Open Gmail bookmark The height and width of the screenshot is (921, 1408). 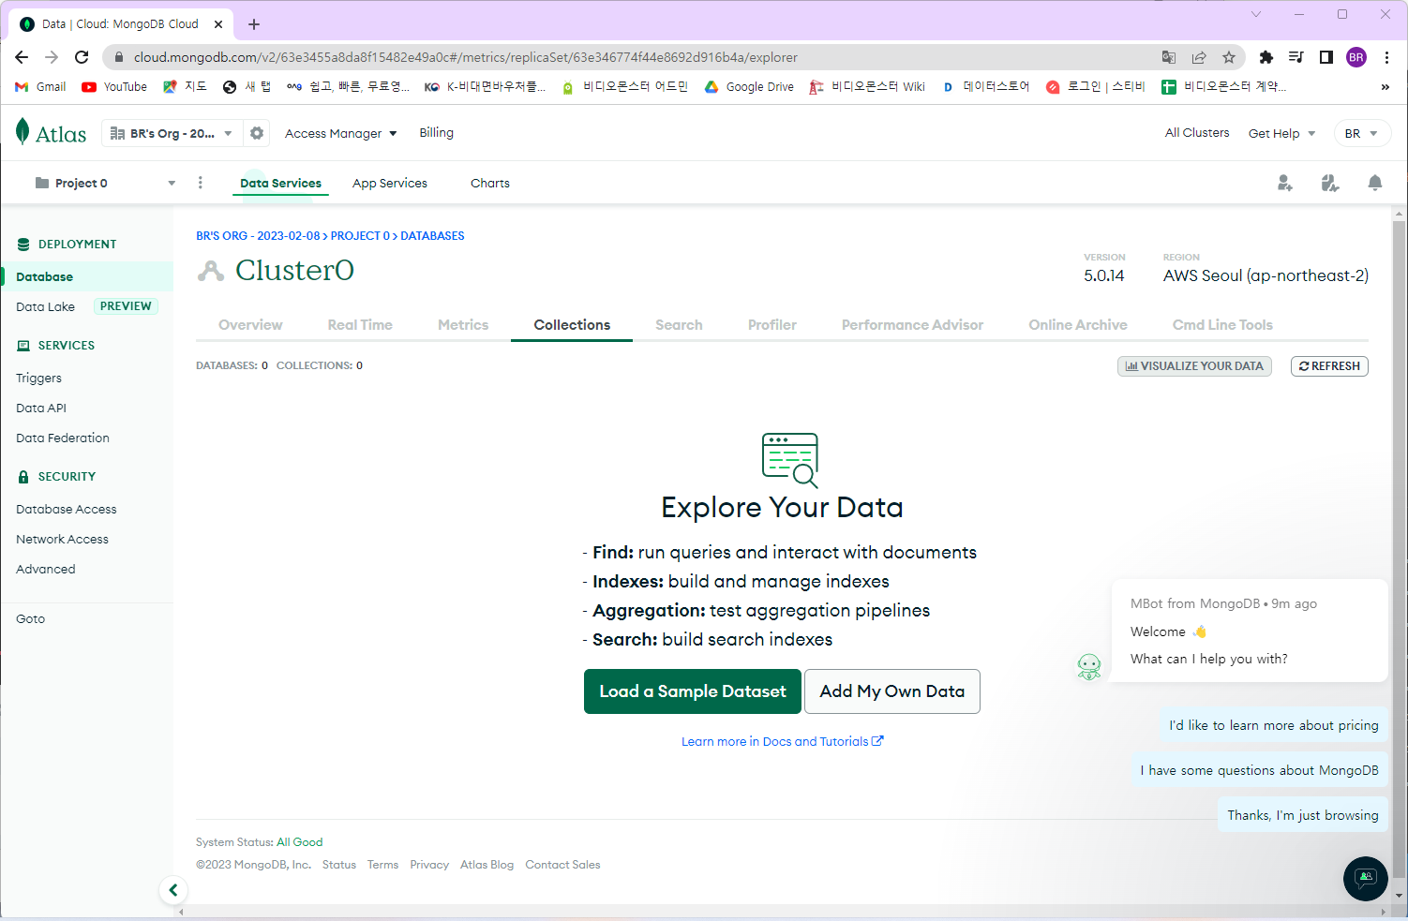(x=40, y=87)
